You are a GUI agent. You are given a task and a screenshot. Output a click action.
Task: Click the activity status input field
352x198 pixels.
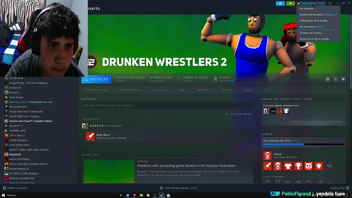click(167, 105)
